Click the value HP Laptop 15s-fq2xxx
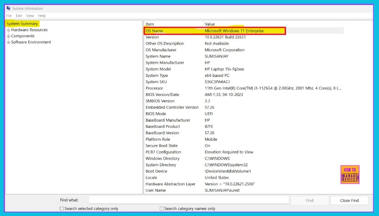 pyautogui.click(x=224, y=69)
